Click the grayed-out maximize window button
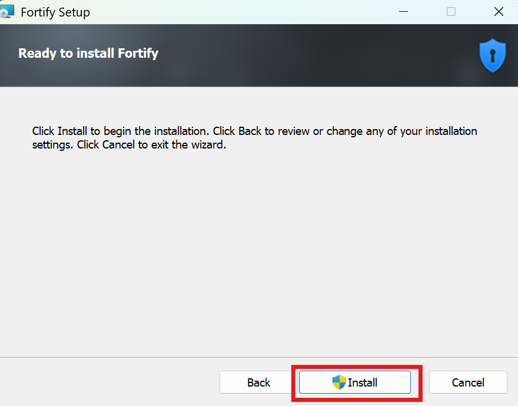518x406 pixels. pyautogui.click(x=451, y=12)
